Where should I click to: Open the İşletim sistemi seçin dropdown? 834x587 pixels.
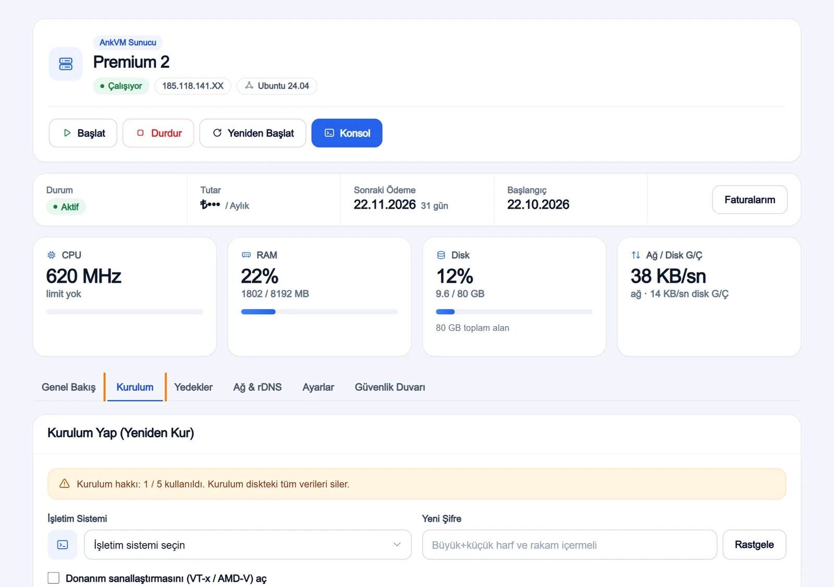tap(248, 545)
